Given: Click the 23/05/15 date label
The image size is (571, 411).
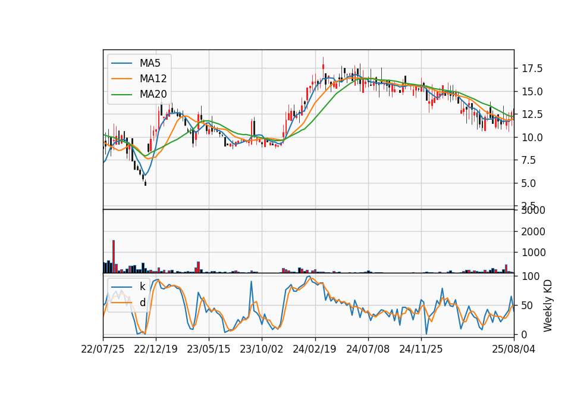Looking at the screenshot, I should pos(209,350).
